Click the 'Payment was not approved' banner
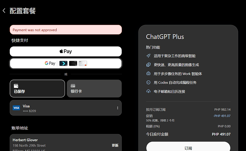 (66, 30)
